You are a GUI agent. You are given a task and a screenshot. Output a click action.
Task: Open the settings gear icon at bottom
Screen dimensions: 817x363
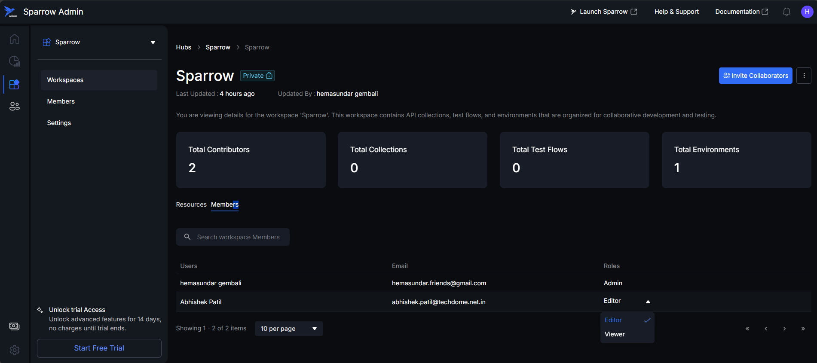click(x=14, y=350)
